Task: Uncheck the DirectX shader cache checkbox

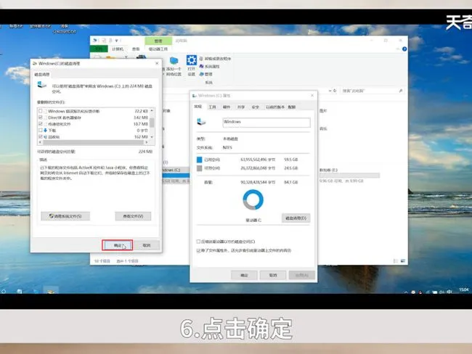Action: [41, 118]
